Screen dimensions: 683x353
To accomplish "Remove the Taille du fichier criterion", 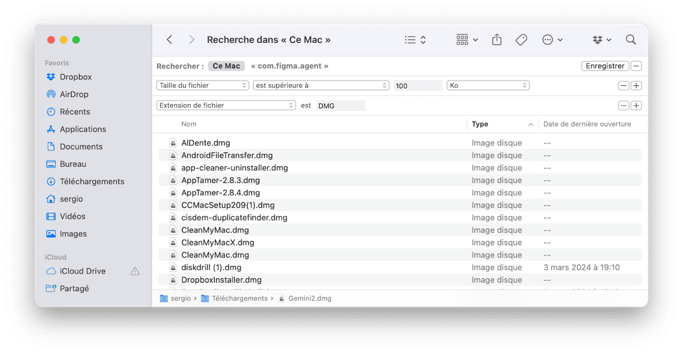I will (x=623, y=86).
